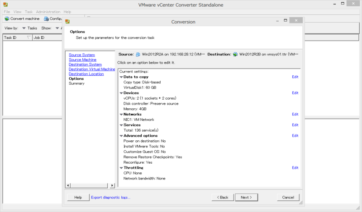
Task: Click 'Remove Restore Checkpoints: Yes' row
Action: 152,157
